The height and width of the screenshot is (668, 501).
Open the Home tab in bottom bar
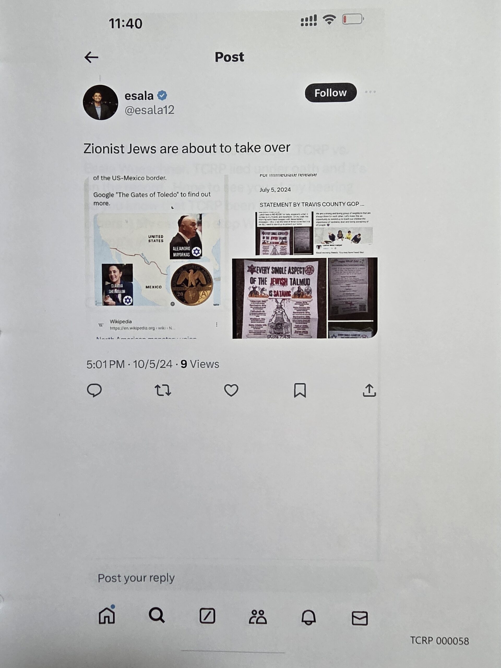(x=107, y=616)
